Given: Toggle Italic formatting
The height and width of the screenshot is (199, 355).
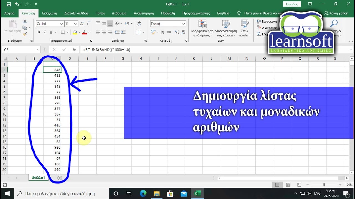Looking at the screenshot, I should coord(45,32).
